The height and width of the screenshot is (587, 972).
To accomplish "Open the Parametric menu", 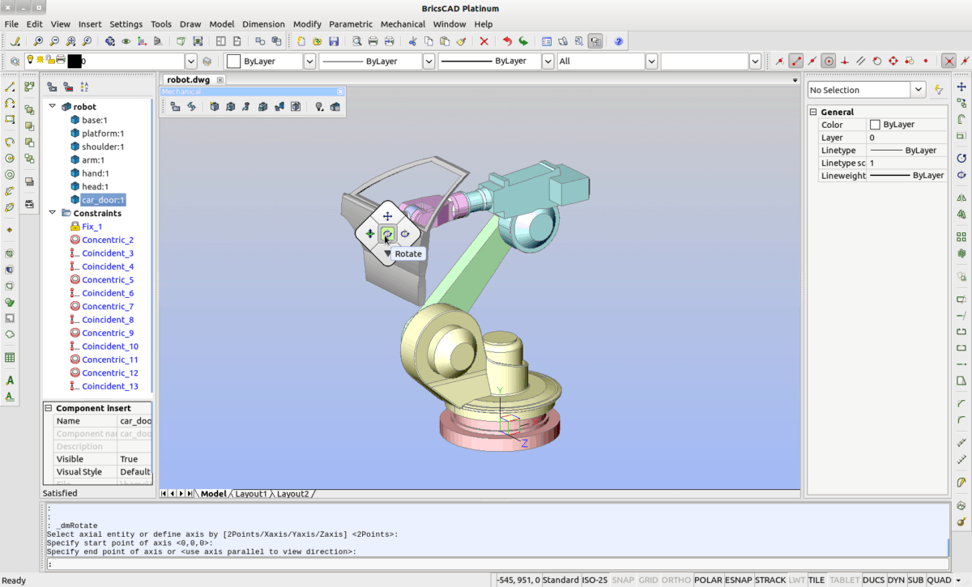I will [x=351, y=24].
